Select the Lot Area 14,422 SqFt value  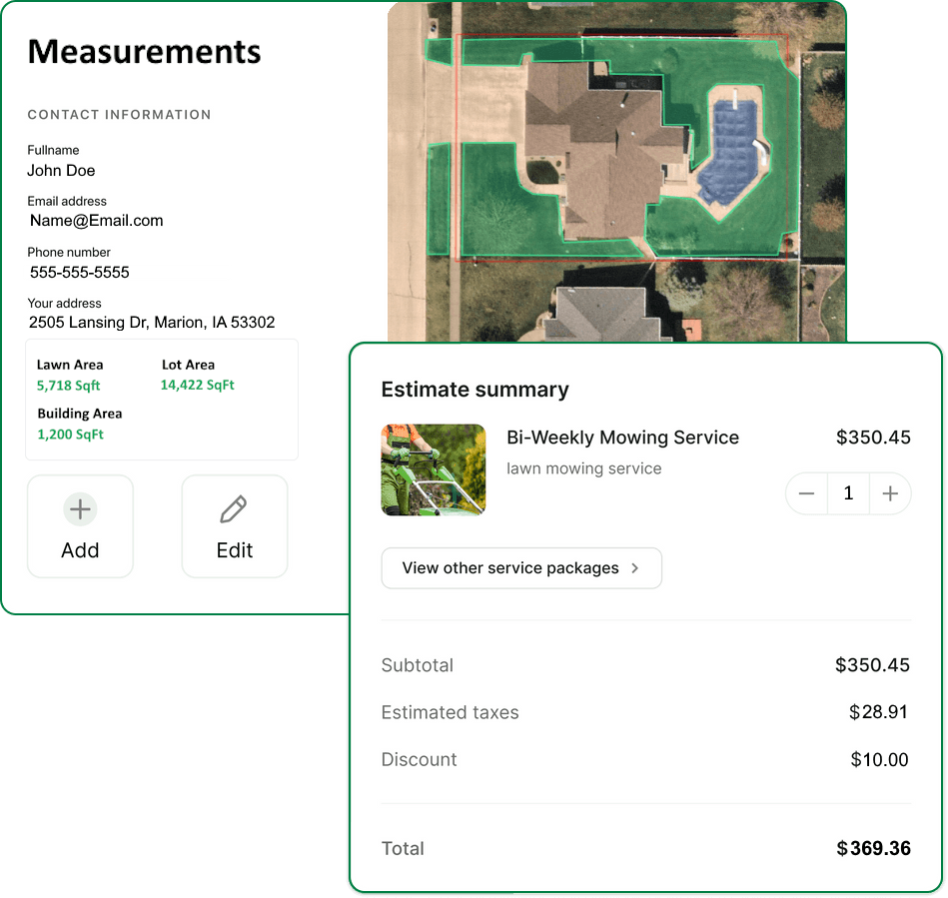[198, 385]
